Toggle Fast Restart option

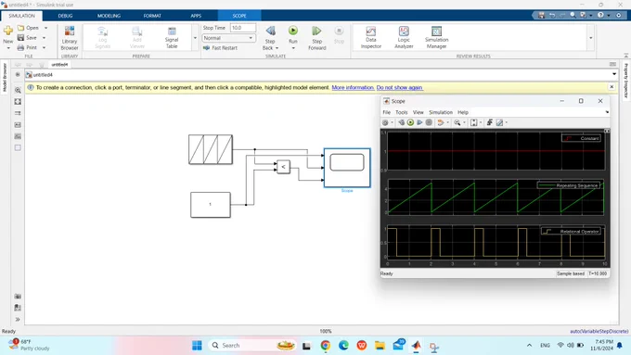pyautogui.click(x=220, y=48)
